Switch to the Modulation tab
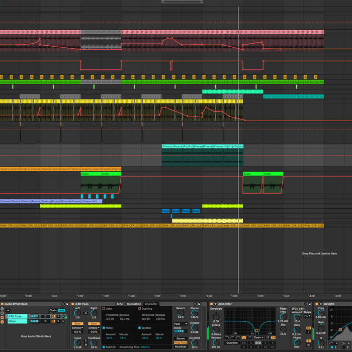This screenshot has height=352, width=352. [x=134, y=304]
